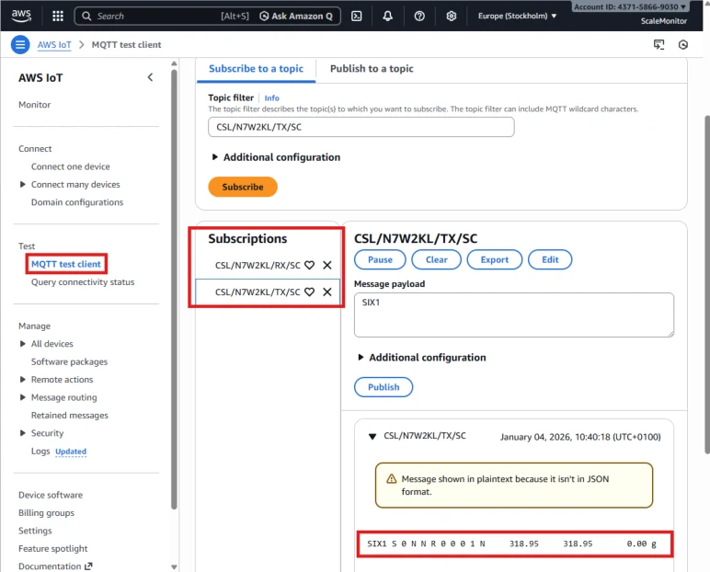Switch to Publish to a topic tab
Image resolution: width=710 pixels, height=572 pixels.
click(x=372, y=69)
